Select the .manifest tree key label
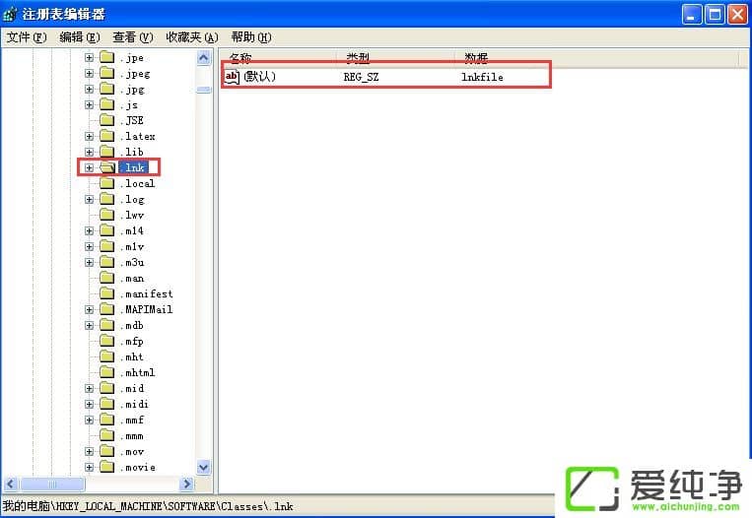752x518 pixels. coord(147,293)
